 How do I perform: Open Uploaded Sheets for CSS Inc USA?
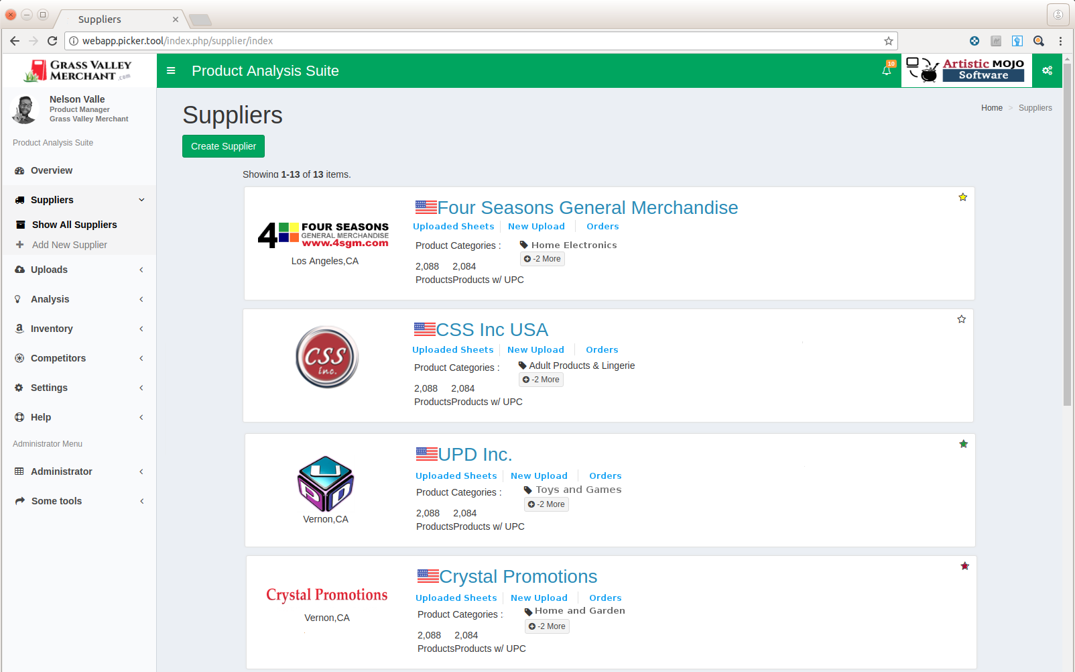click(x=453, y=349)
